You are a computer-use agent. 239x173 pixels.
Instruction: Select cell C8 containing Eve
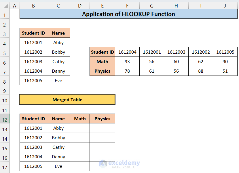pos(58,80)
